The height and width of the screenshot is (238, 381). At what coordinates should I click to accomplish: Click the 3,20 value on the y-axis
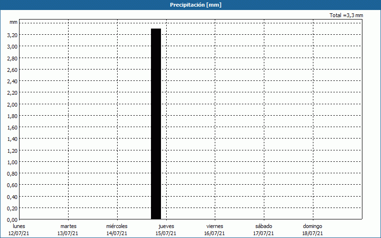point(12,35)
